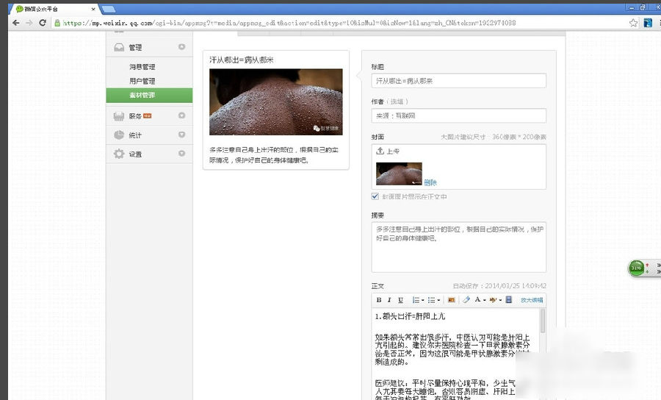Insert video with the film icon

pyautogui.click(x=509, y=299)
